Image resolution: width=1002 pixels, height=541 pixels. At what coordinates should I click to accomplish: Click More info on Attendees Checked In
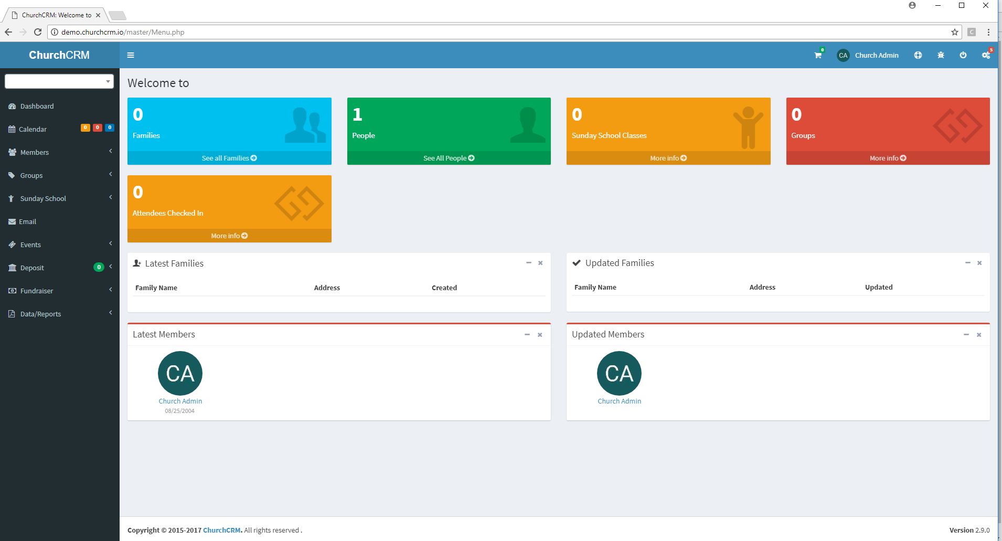pos(229,236)
